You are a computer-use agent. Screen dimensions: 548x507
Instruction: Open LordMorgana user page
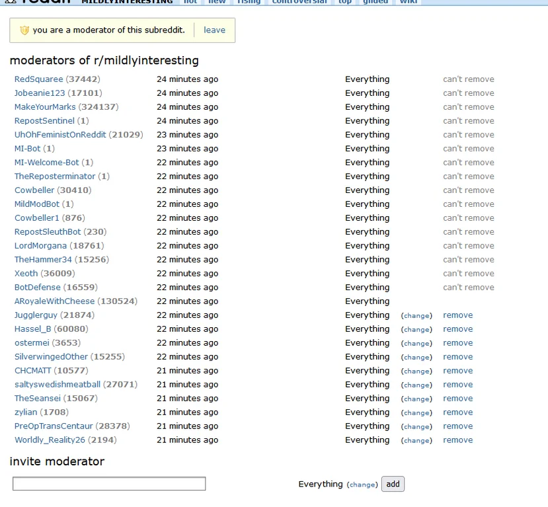(x=40, y=246)
